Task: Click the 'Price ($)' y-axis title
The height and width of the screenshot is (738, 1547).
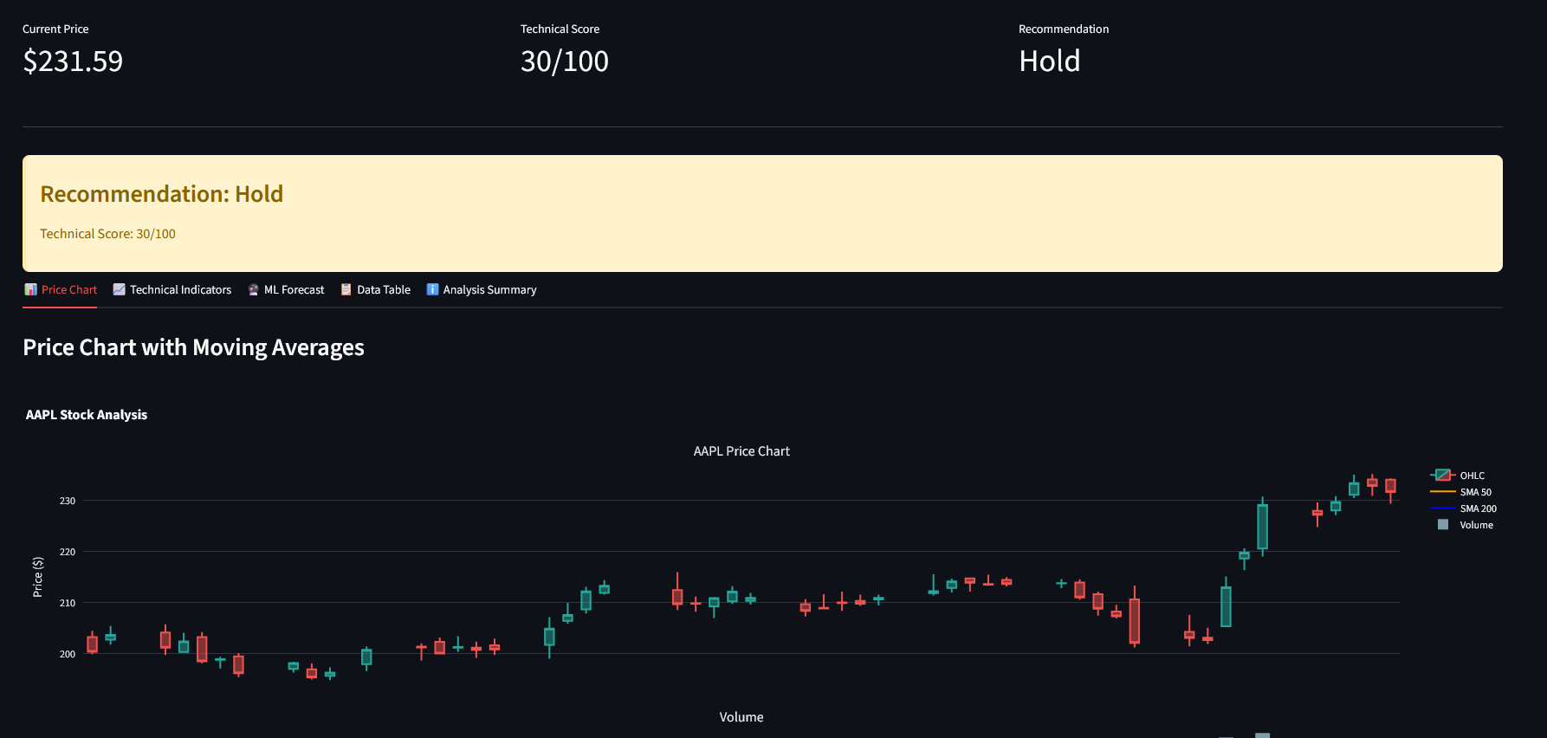Action: 37,577
